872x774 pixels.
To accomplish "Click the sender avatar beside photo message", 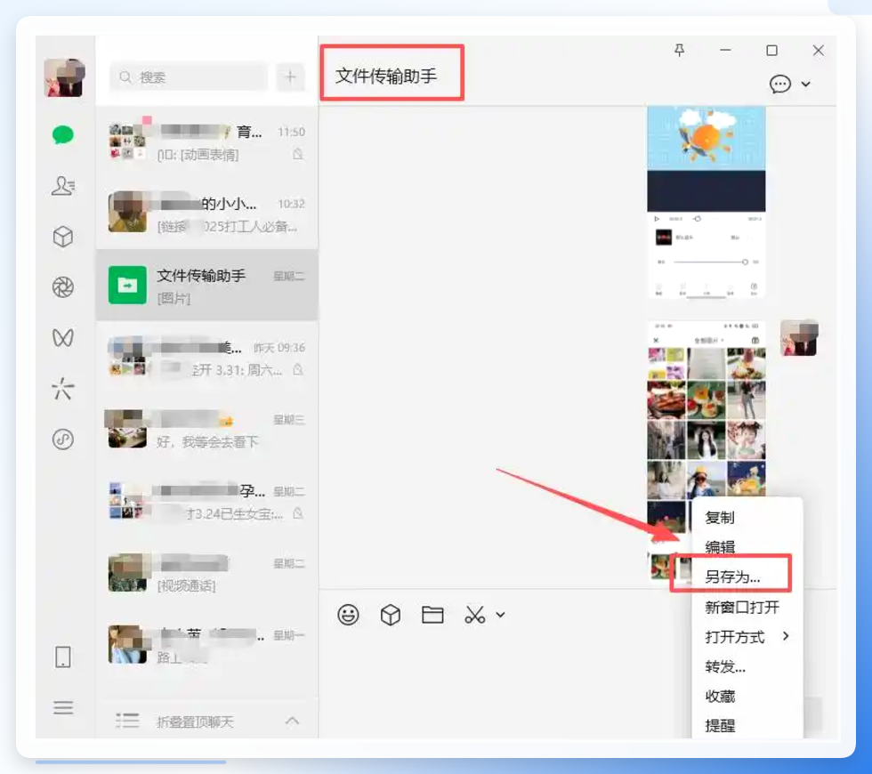I will (799, 338).
